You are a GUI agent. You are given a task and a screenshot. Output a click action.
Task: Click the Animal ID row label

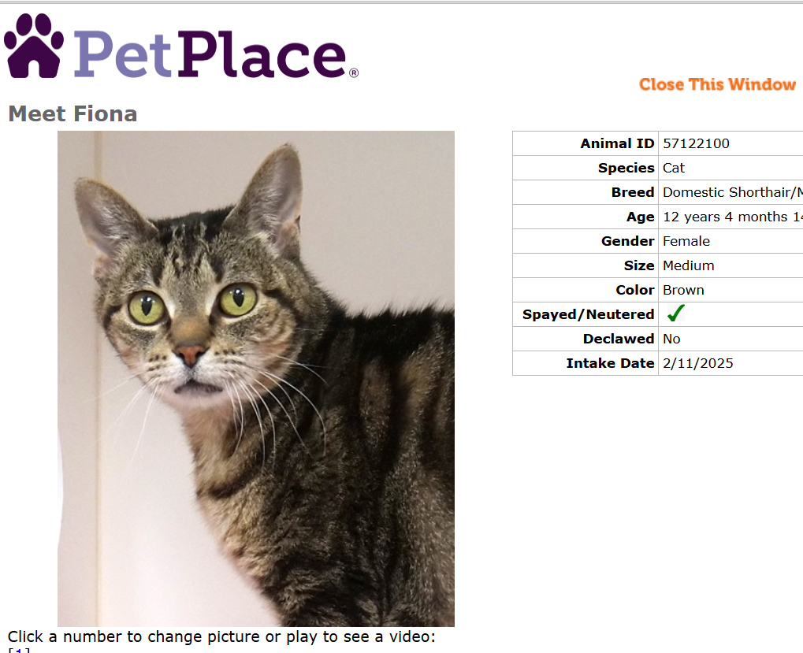617,143
